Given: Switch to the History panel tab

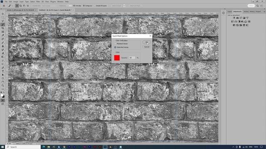Looking at the screenshot, I should [252, 12].
